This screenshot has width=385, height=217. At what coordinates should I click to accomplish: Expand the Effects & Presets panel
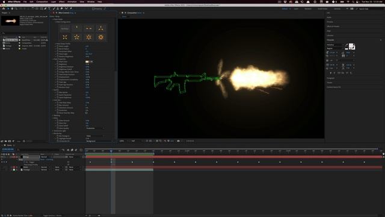tap(333, 27)
